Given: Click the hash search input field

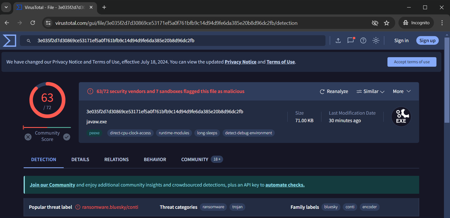Looking at the screenshot, I should point(172,41).
